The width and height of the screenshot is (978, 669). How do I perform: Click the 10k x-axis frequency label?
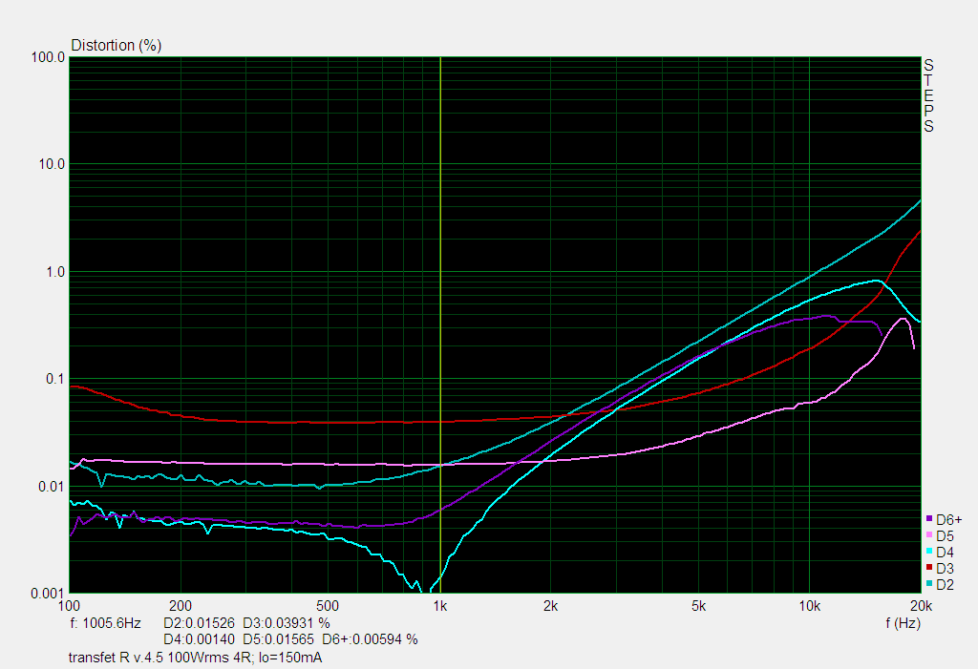point(810,606)
